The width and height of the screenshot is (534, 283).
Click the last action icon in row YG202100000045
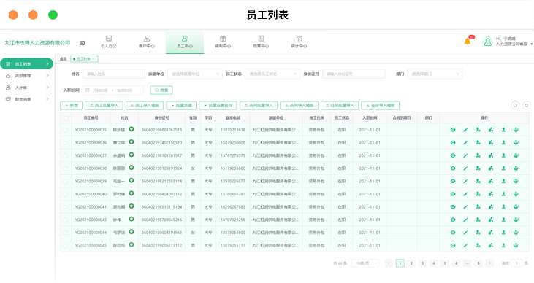(516, 245)
